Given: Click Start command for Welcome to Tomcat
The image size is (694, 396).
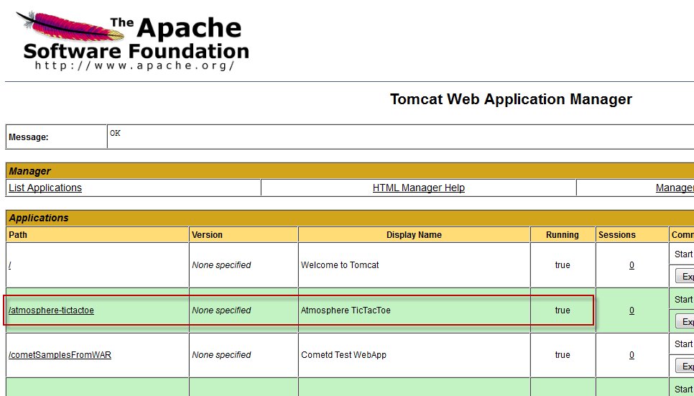Looking at the screenshot, I should [683, 254].
